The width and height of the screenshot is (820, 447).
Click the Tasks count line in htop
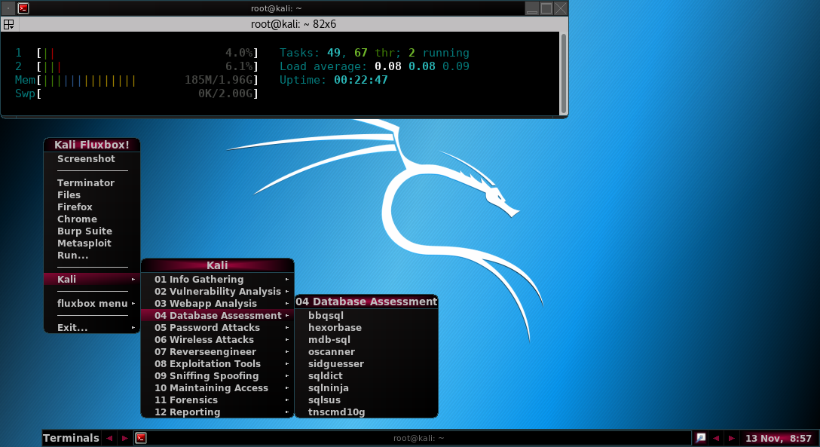click(x=375, y=53)
